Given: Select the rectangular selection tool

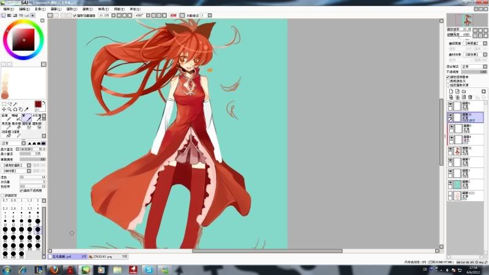Looking at the screenshot, I should click(5, 103).
